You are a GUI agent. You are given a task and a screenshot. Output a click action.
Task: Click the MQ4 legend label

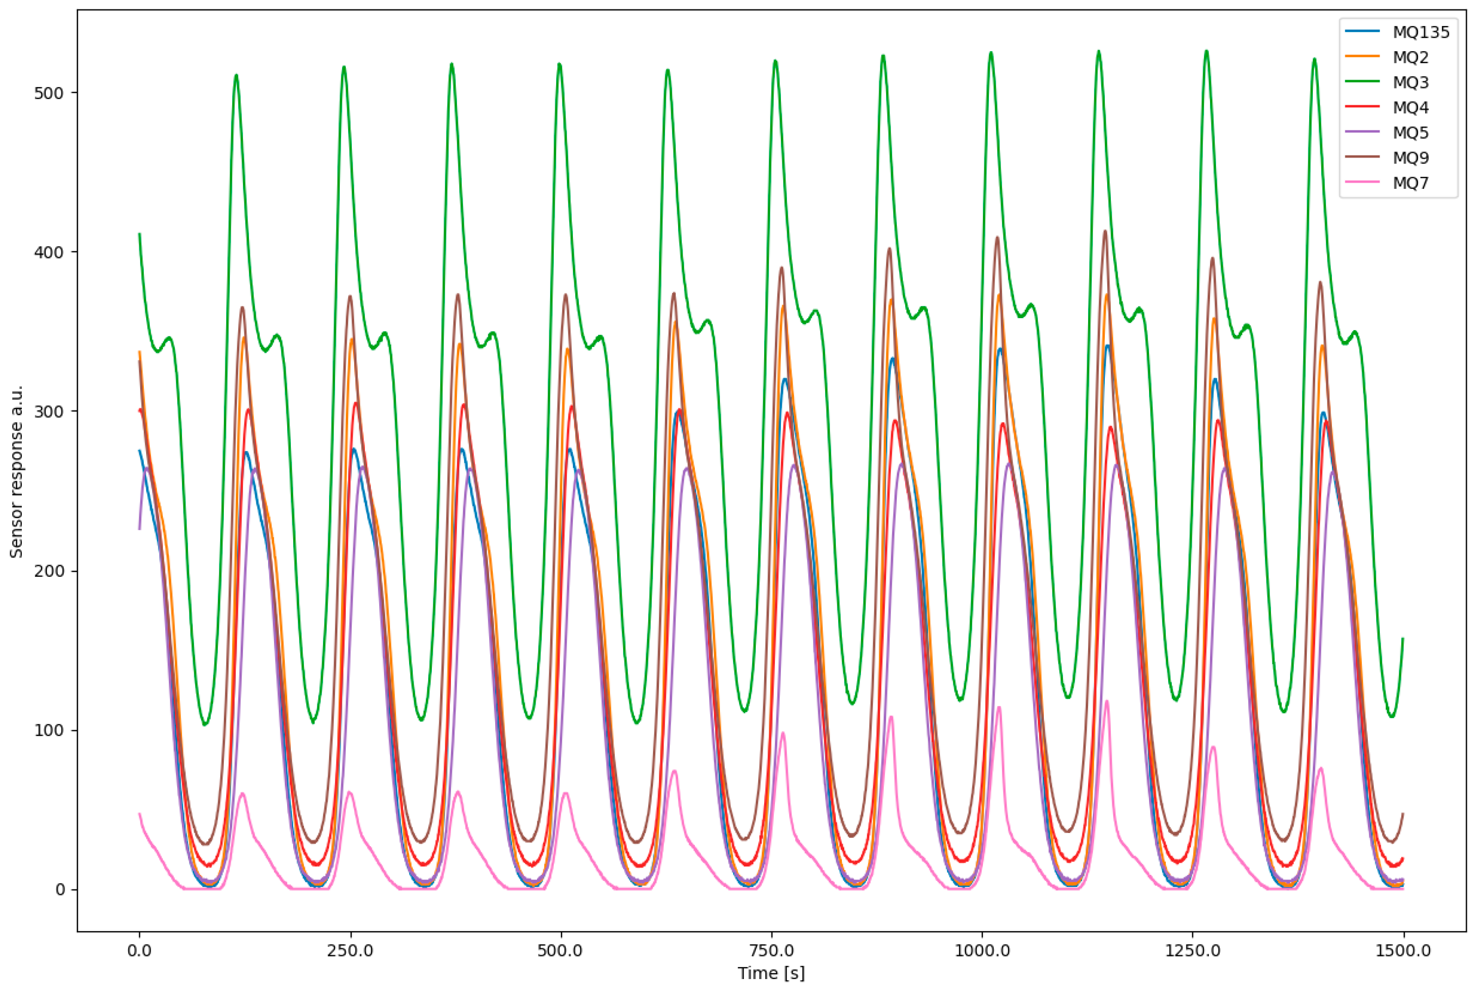(1410, 107)
